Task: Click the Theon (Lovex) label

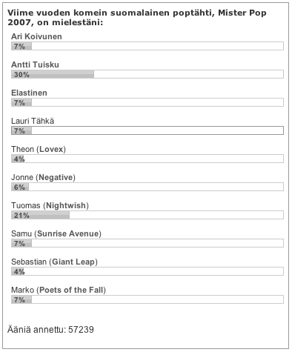Action: point(39,150)
